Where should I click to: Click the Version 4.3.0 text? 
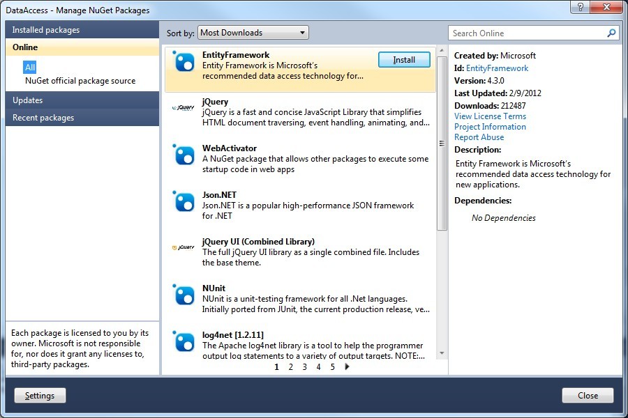tap(479, 81)
